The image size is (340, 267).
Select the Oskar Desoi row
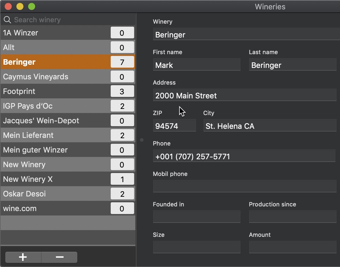pyautogui.click(x=68, y=194)
